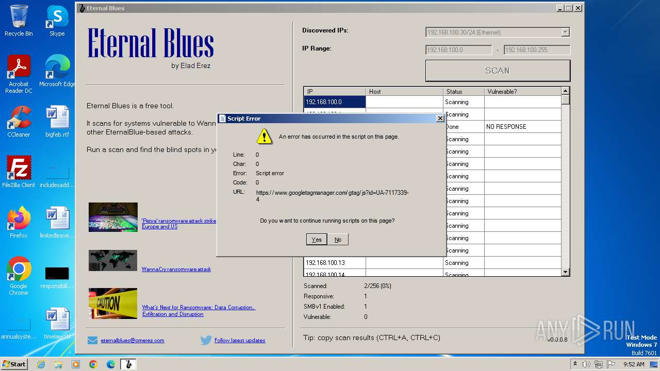
Task: Click the SCAN button
Action: coord(498,71)
